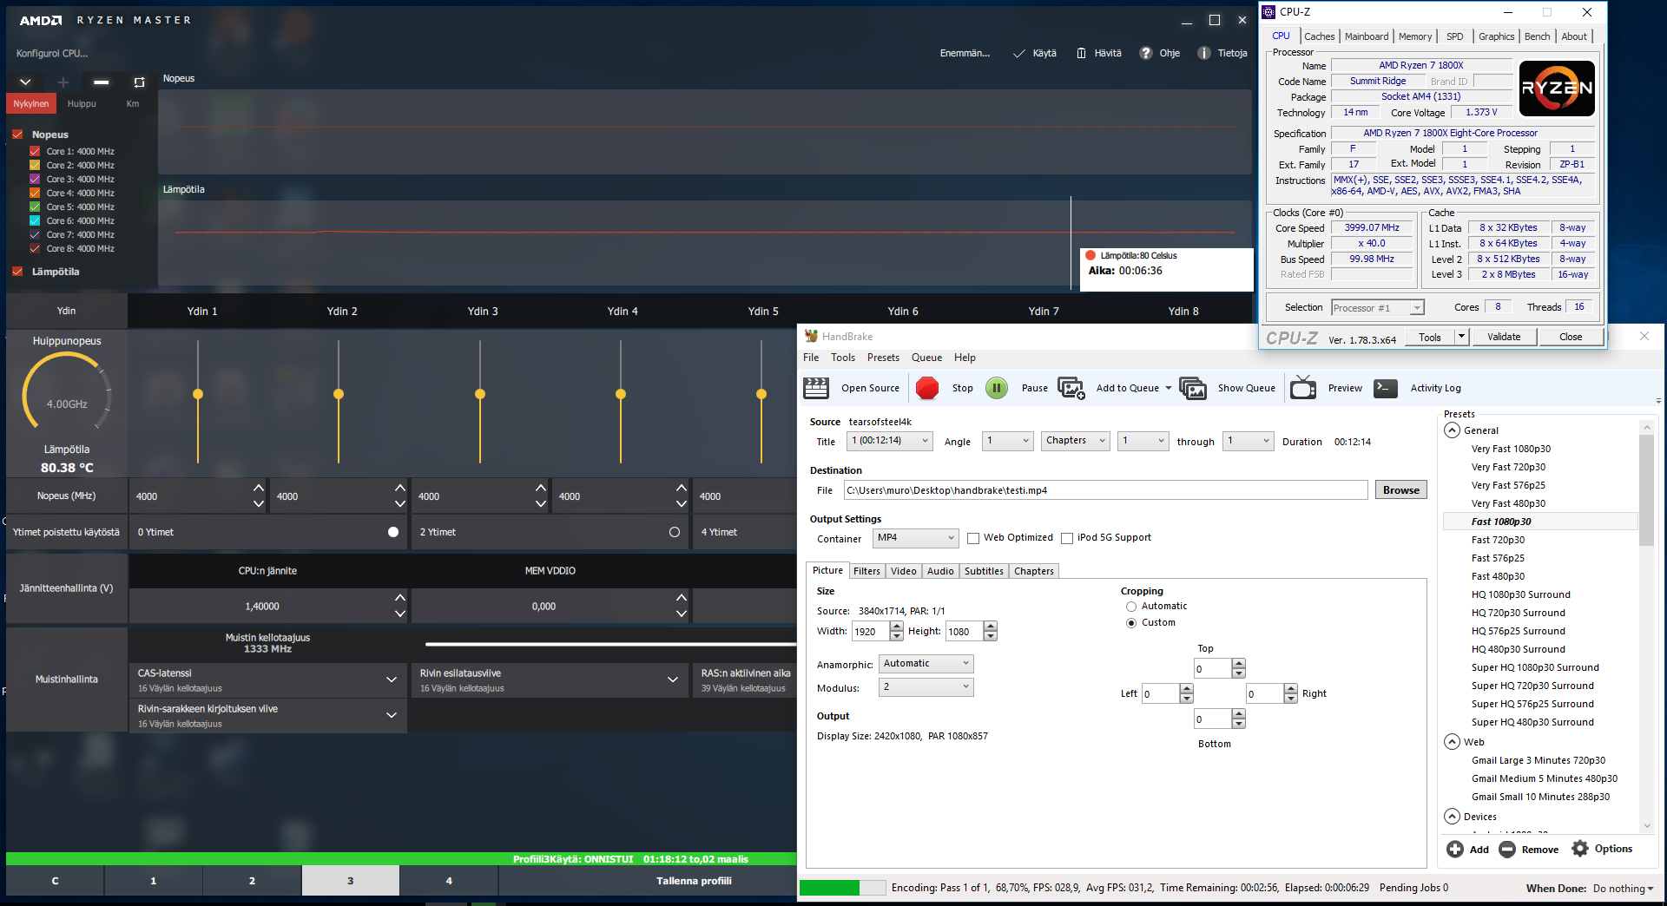This screenshot has height=906, width=1667.
Task: Click CPU-Z Tools button
Action: pos(1430,337)
